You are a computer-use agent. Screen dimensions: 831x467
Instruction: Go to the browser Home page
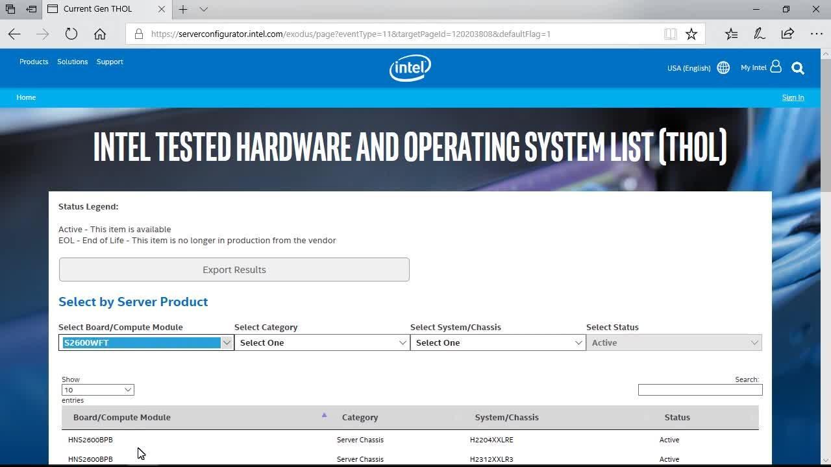click(x=100, y=34)
